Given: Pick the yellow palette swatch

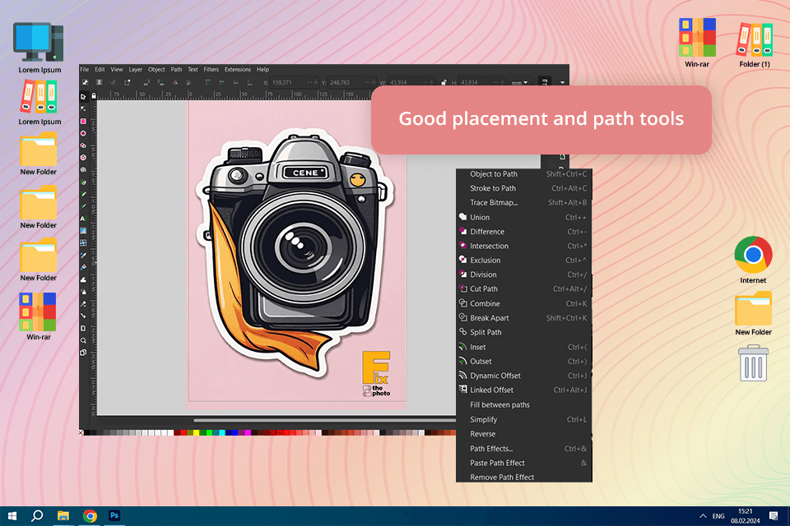Looking at the screenshot, I should point(196,433).
